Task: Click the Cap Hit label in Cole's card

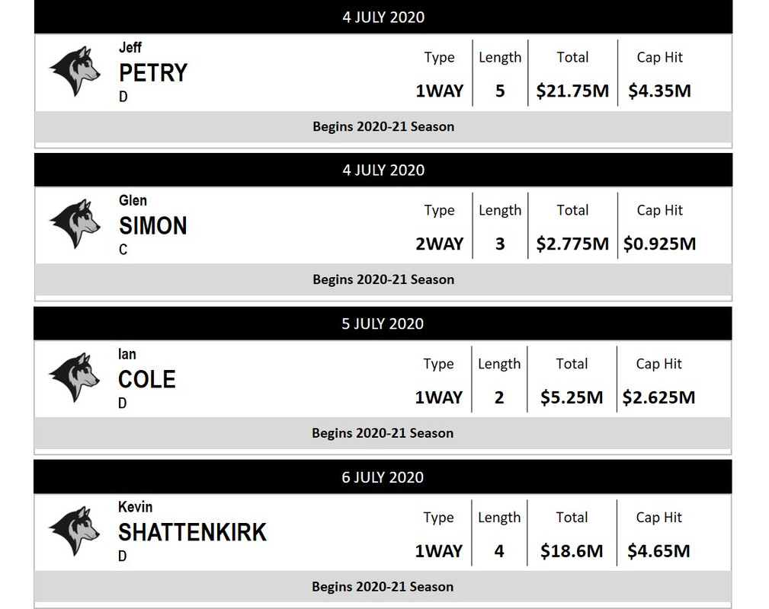Action: (658, 364)
